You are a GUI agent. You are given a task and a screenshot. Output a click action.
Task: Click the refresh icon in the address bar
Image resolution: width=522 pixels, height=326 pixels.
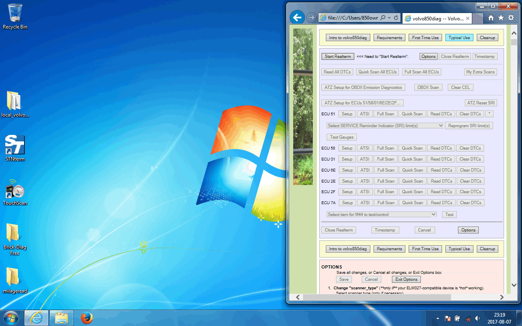[x=396, y=18]
